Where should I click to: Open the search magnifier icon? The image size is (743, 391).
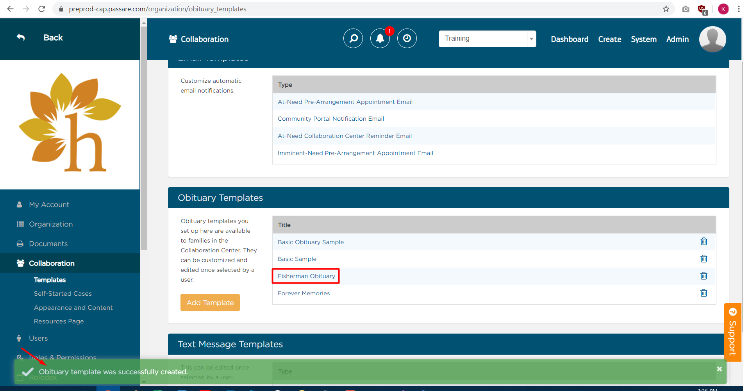coord(353,38)
